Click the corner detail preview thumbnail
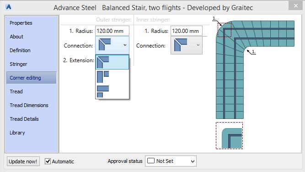 [x=230, y=135]
